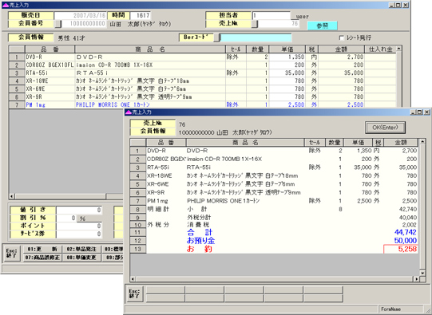
Task: Click the セール column header in front window
Action: pos(315,143)
